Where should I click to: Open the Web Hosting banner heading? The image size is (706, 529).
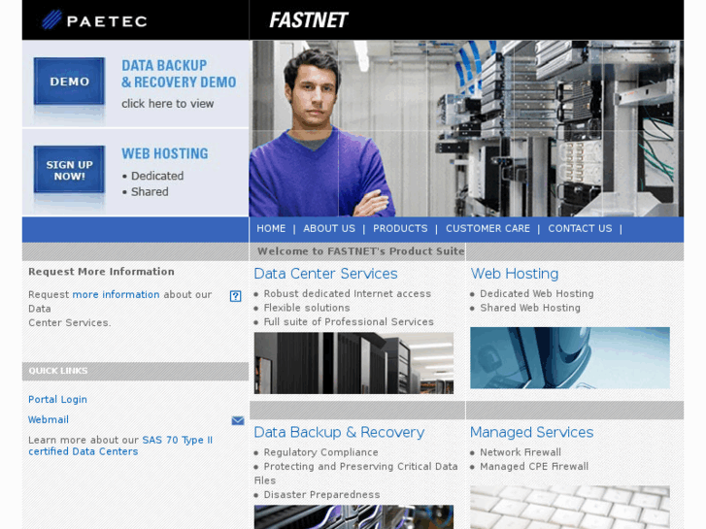pos(165,153)
